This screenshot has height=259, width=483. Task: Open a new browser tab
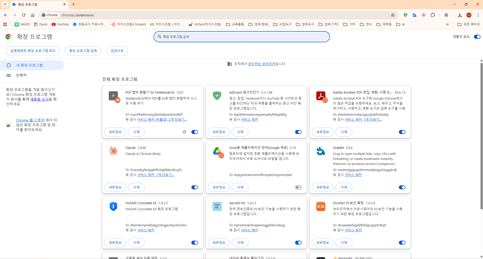[74, 4]
